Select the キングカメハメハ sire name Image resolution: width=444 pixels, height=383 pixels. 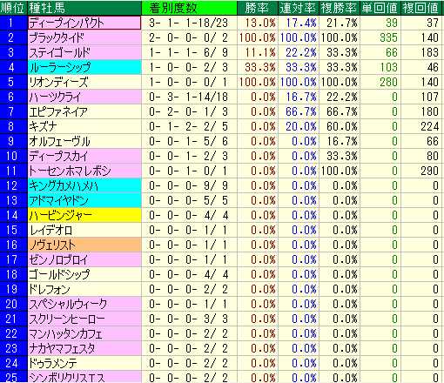(84, 185)
